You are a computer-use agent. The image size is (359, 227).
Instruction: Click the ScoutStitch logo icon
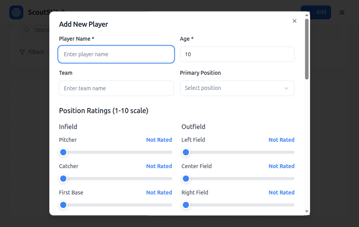pos(16,12)
